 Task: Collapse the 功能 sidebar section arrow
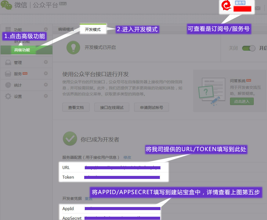click(x=46, y=29)
